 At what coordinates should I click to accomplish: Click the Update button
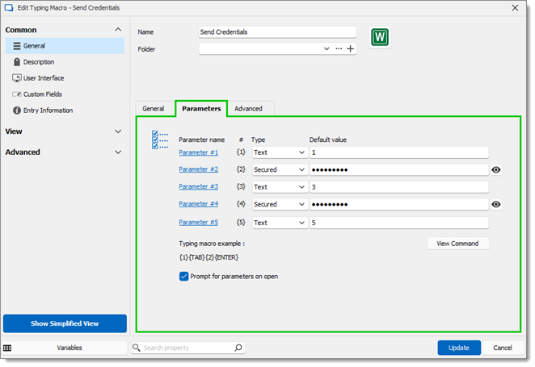coord(459,348)
